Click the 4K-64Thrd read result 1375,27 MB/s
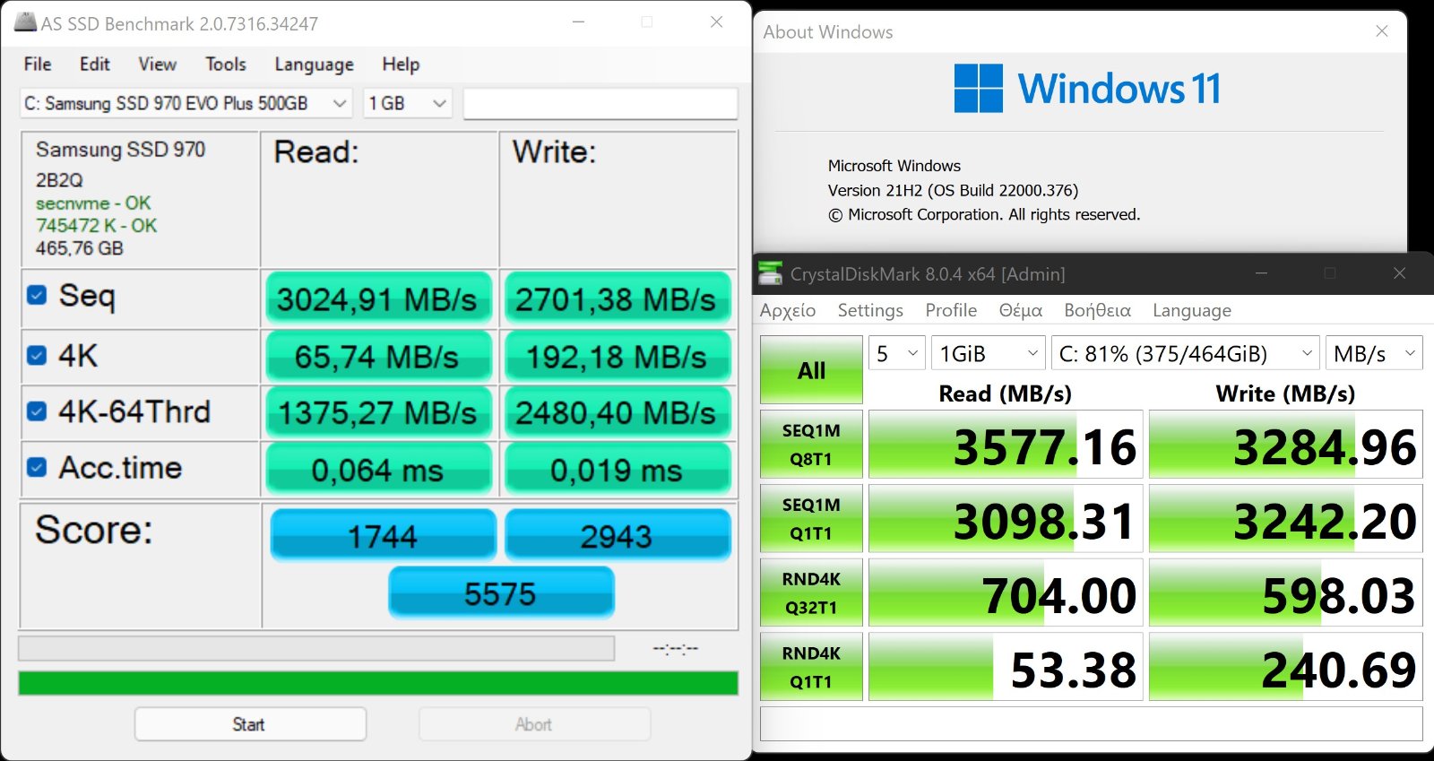This screenshot has width=1434, height=761. point(378,412)
